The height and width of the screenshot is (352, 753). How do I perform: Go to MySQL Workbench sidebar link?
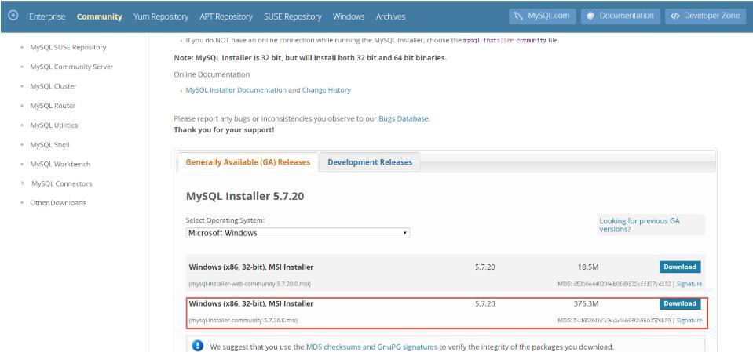point(60,164)
